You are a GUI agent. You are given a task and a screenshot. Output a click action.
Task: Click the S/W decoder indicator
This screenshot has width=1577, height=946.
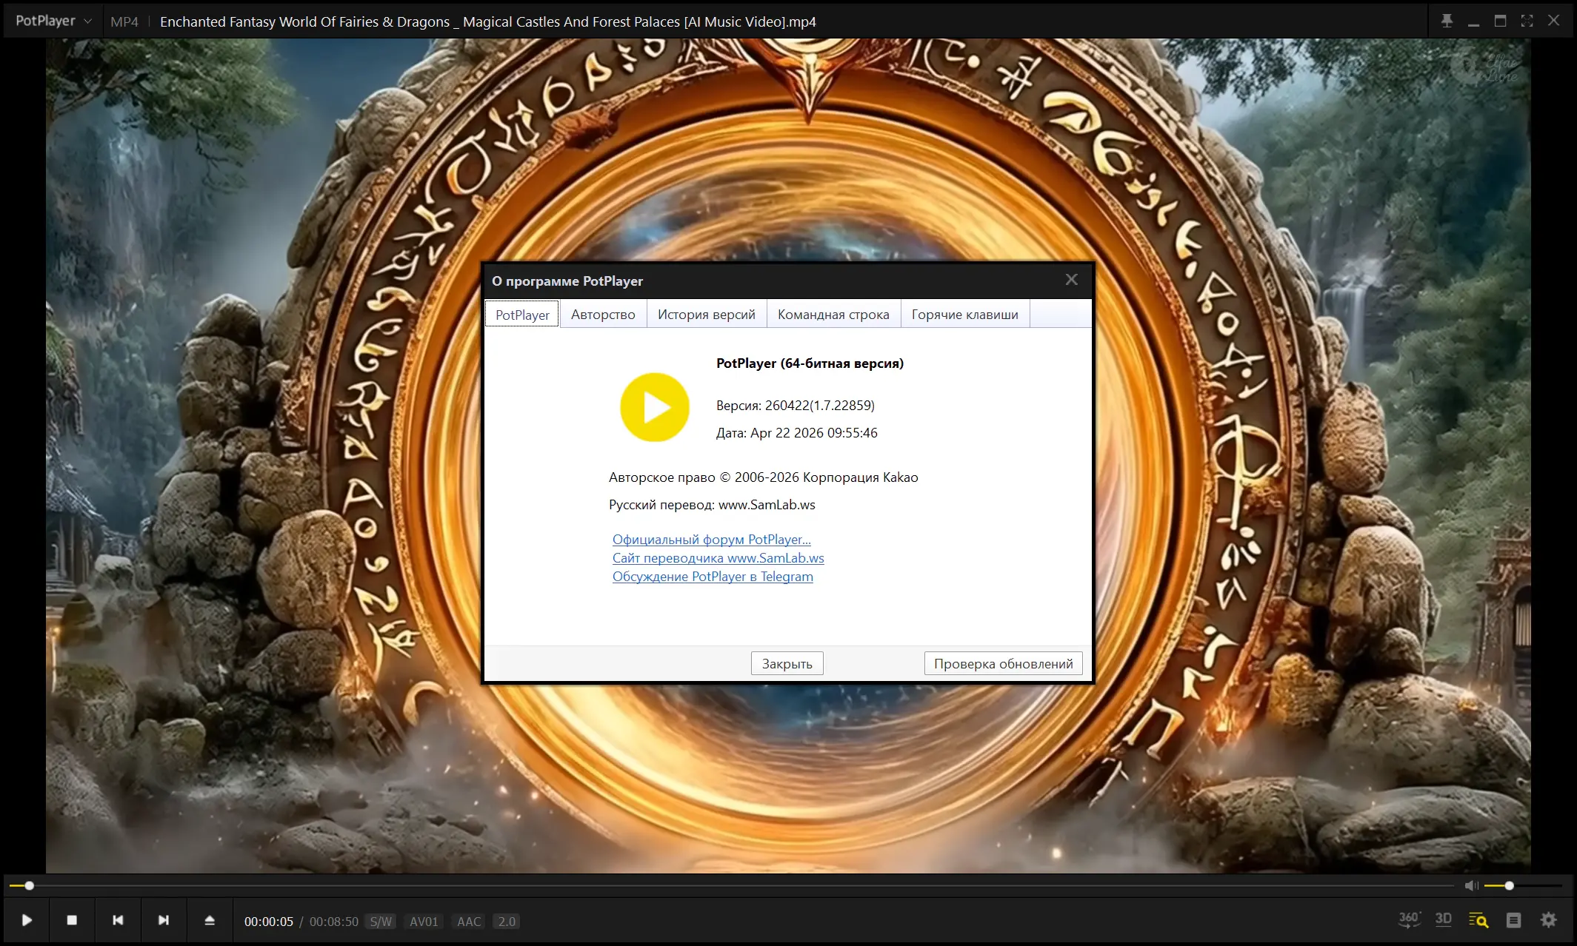381,922
